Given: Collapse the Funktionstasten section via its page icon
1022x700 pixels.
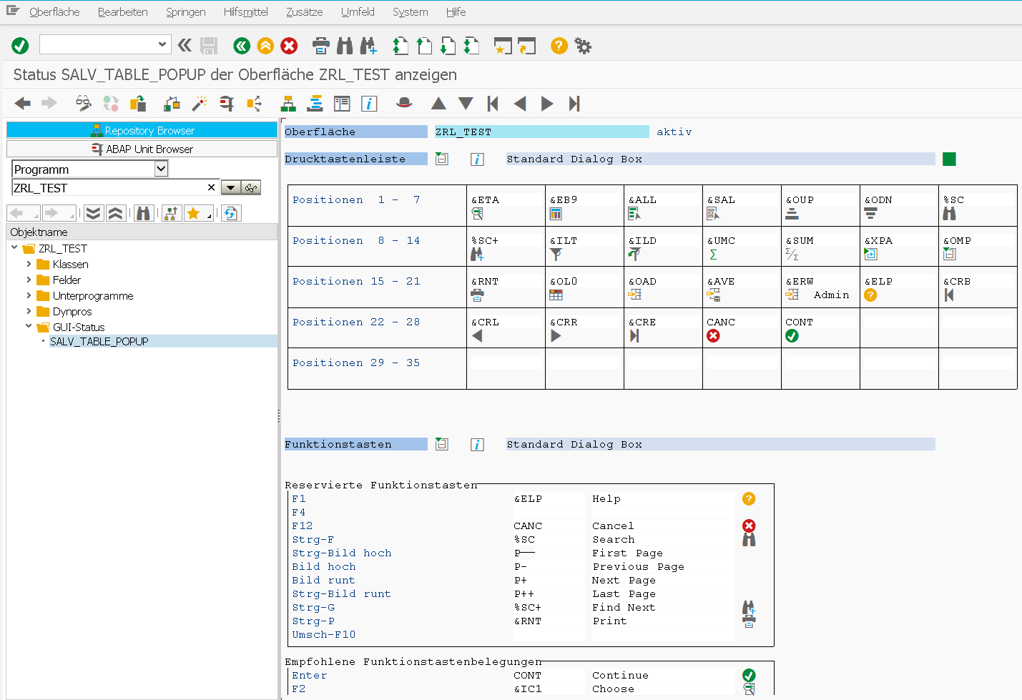Looking at the screenshot, I should click(x=442, y=445).
